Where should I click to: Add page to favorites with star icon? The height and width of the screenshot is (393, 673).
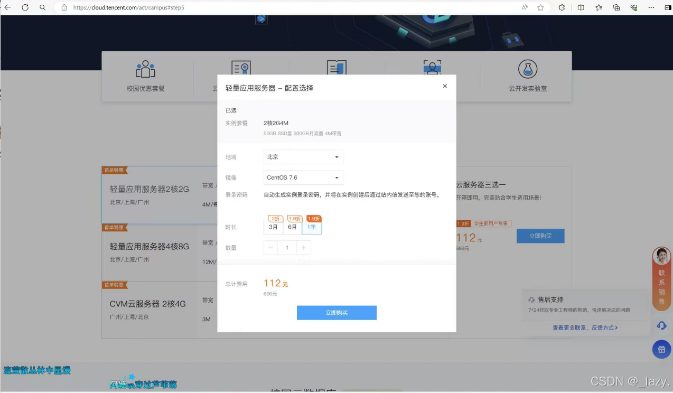[540, 8]
